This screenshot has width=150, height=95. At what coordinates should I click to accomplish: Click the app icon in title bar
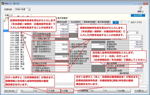[3, 3]
